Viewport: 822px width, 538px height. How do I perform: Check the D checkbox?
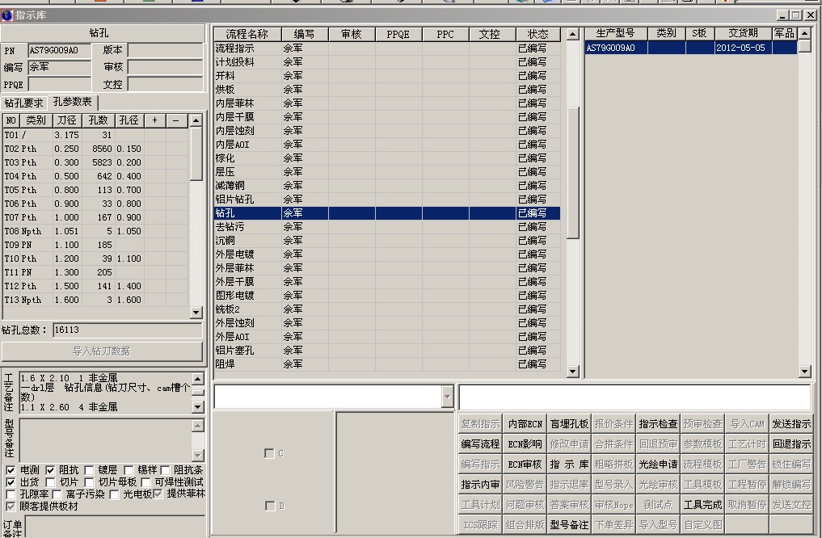click(x=269, y=506)
